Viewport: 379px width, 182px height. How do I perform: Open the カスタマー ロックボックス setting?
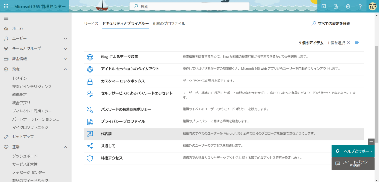[x=123, y=82]
